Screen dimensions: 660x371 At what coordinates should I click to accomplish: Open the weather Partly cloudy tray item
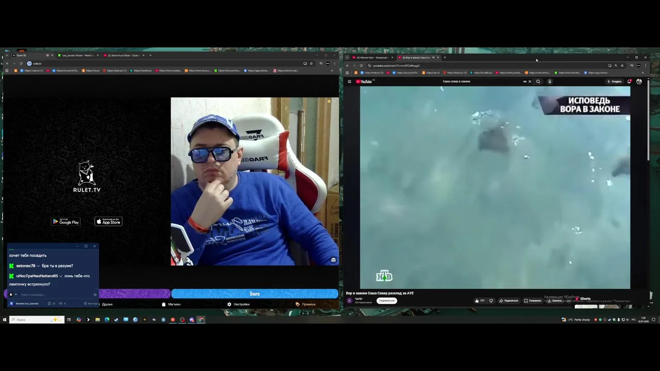pos(576,319)
